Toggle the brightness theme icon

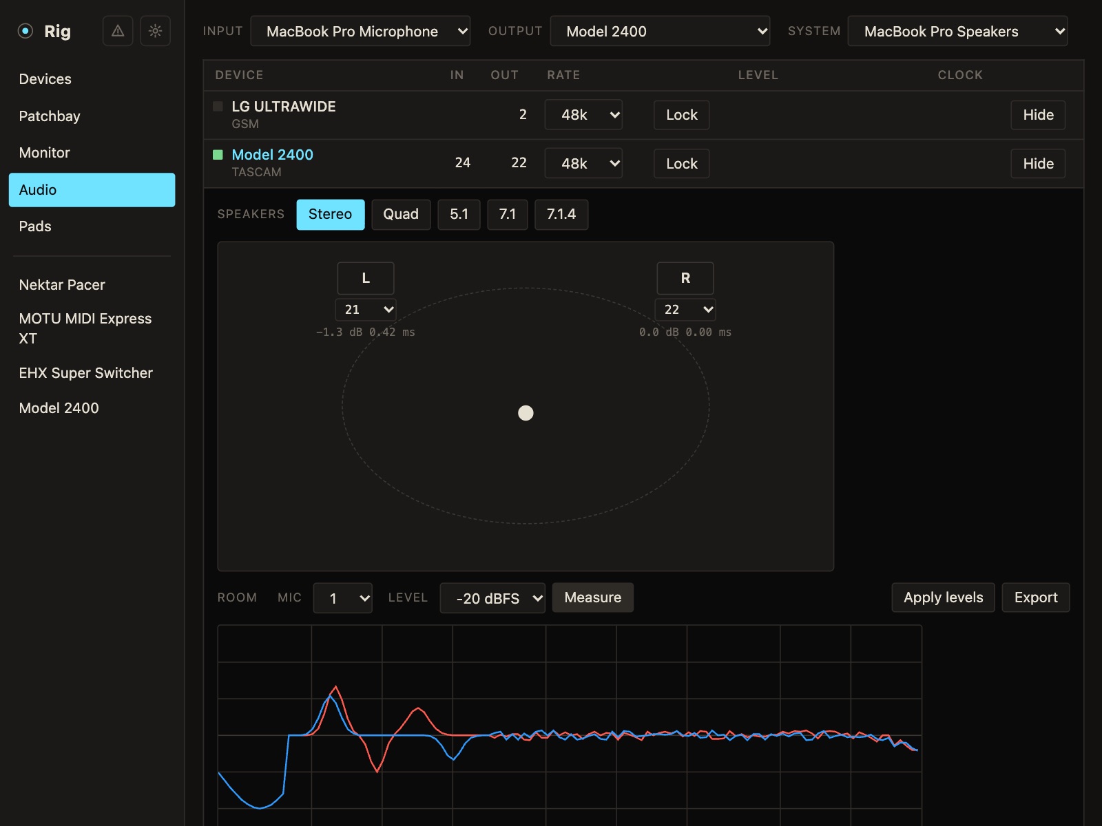pos(155,31)
